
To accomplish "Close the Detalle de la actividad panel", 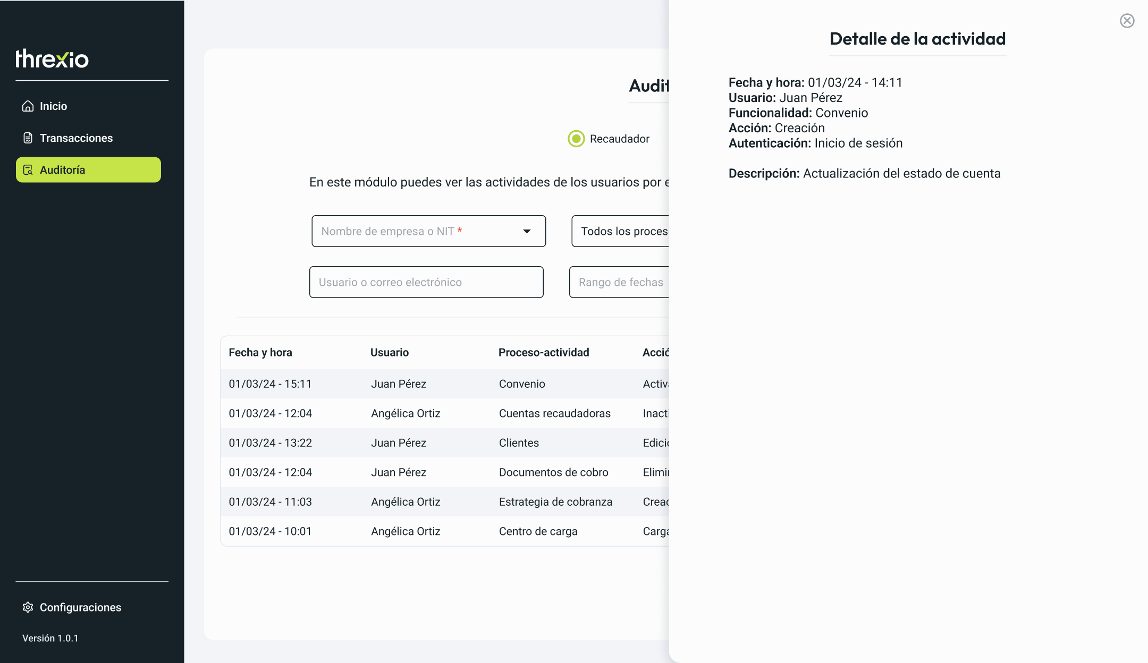I will 1127,21.
